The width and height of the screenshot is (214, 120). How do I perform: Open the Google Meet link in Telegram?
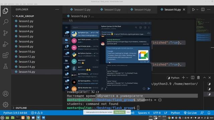pos(120,48)
